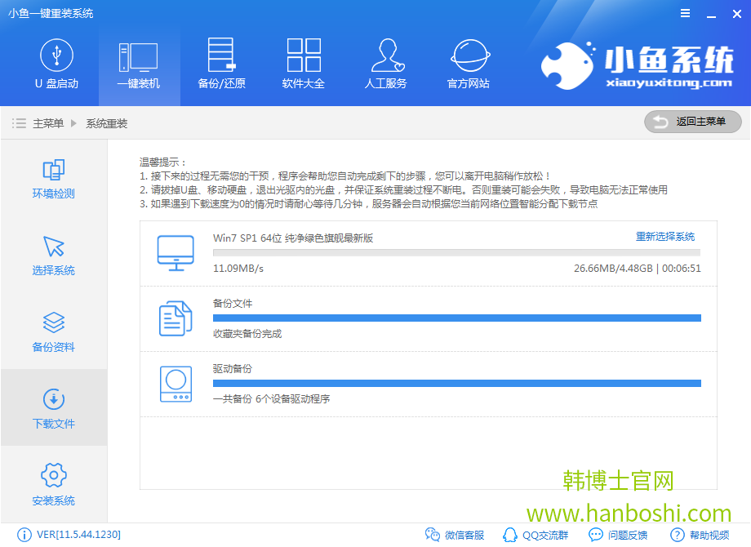Open the hamburger menu at top right
Screen dimensions: 751x547
(x=685, y=13)
